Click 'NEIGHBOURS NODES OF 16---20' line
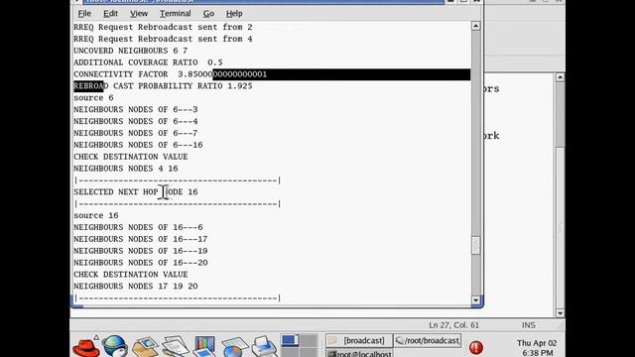This screenshot has height=357, width=635. coord(141,263)
